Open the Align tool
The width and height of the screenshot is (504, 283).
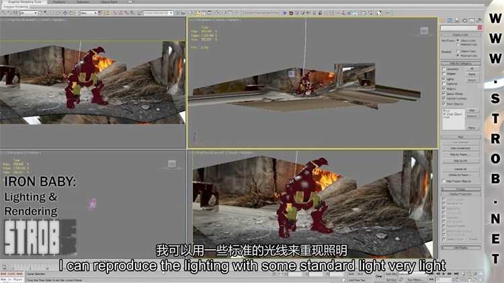click(x=183, y=13)
